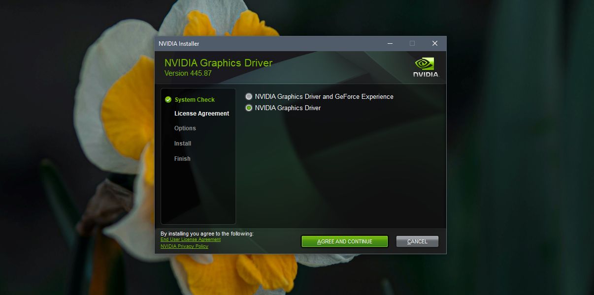The height and width of the screenshot is (295, 594).
Task: Click the NVIDIA Installer title bar text
Action: (179, 44)
